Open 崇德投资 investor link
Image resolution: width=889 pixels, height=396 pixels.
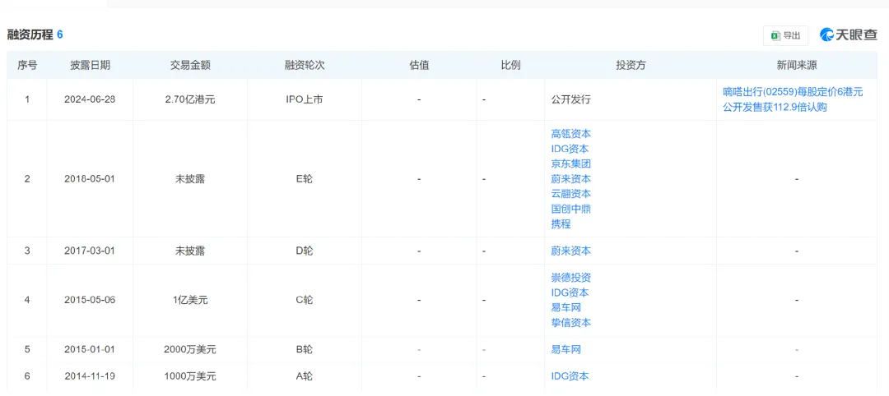[571, 278]
